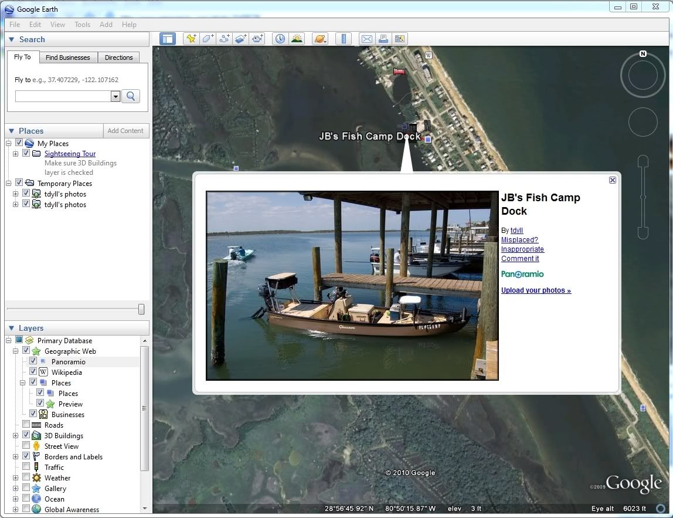Click the zoom slider on the map

click(x=643, y=197)
